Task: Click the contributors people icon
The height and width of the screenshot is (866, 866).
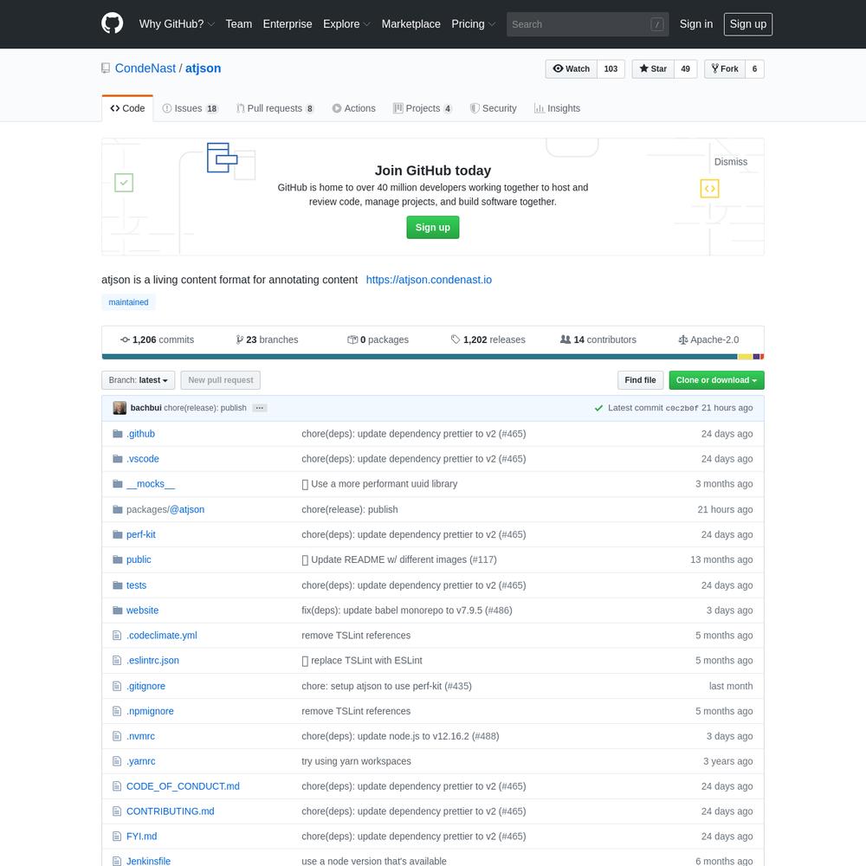Action: click(x=565, y=339)
